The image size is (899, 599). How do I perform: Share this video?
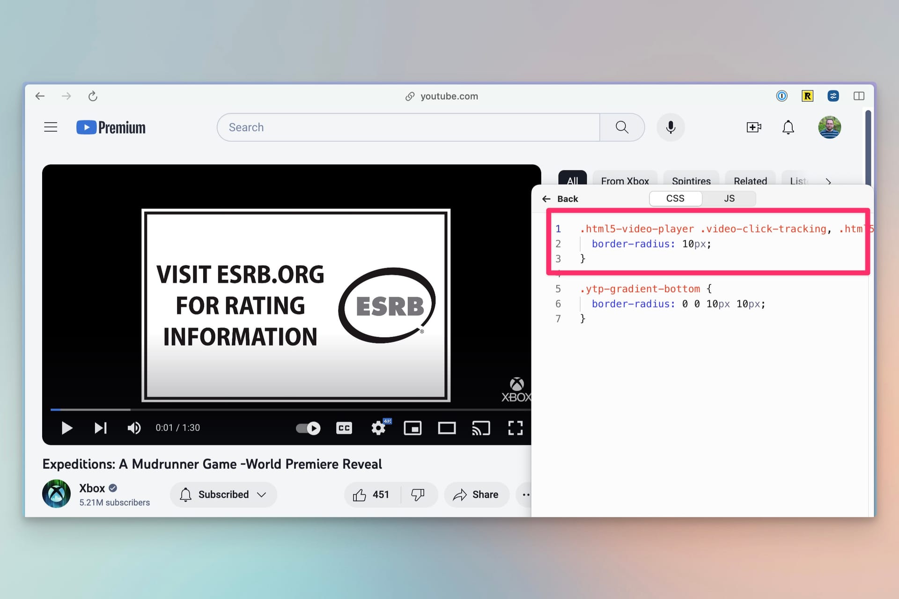(x=476, y=495)
